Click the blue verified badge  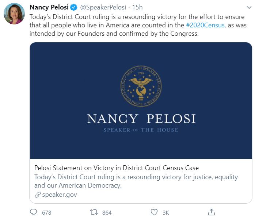(74, 7)
